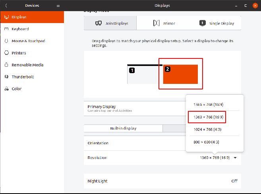Viewport: 261px width, 194px height.
Task: Click the Thunderbolt sidebar icon
Action: point(6,77)
